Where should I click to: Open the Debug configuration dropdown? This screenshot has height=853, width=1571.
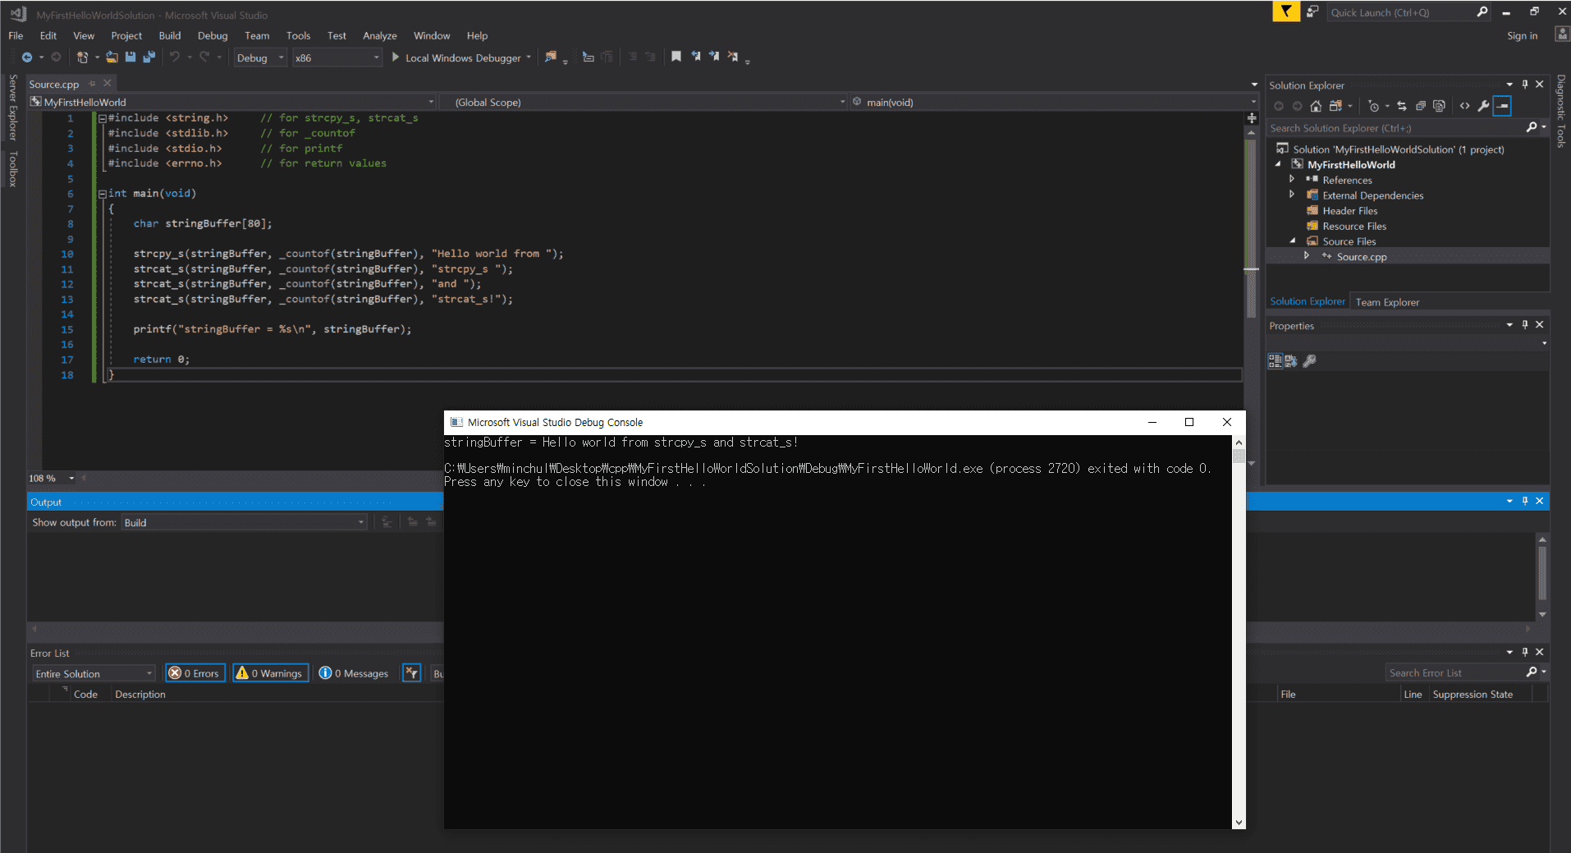click(x=260, y=57)
